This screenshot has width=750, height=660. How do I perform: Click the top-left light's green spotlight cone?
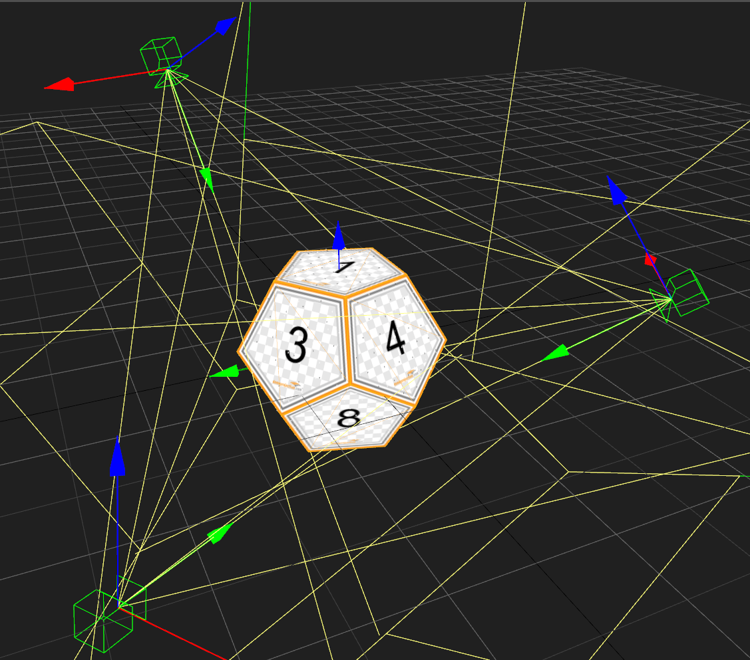click(171, 79)
